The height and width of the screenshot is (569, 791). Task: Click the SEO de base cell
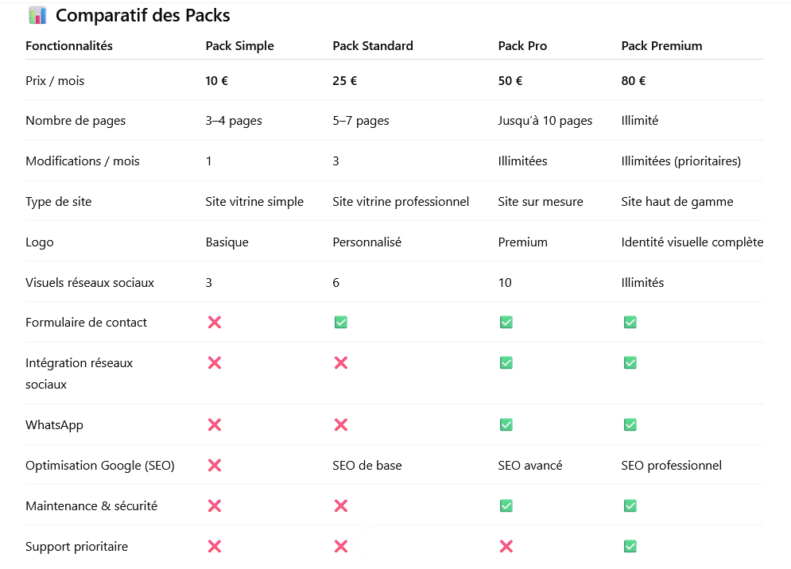pyautogui.click(x=366, y=465)
